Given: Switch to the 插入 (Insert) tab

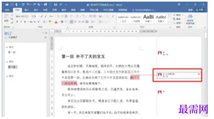Looking at the screenshot, I should coord(27,10).
